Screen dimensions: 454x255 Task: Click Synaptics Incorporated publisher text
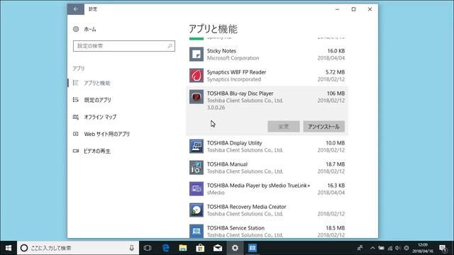pyautogui.click(x=233, y=79)
